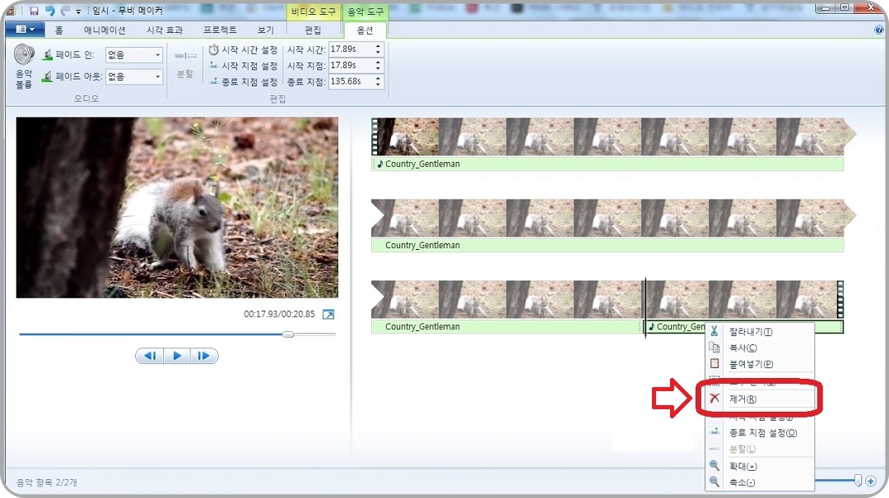Click the squirrel video preview
Image resolution: width=889 pixels, height=498 pixels.
pyautogui.click(x=177, y=207)
